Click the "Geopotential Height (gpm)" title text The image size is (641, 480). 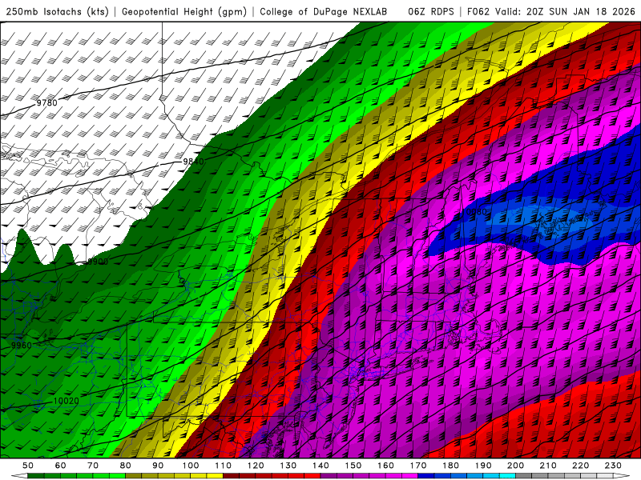click(x=184, y=12)
